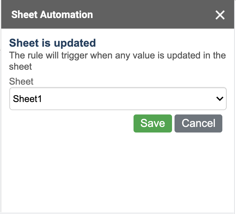This screenshot has width=236, height=214.
Task: Save the sheet automation rule
Action: tap(152, 123)
